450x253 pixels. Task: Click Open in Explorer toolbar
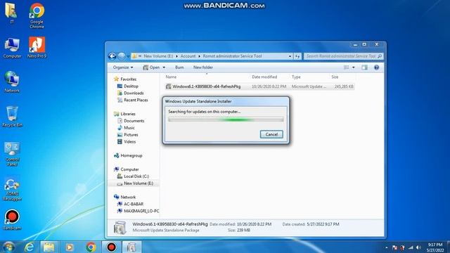click(x=151, y=67)
